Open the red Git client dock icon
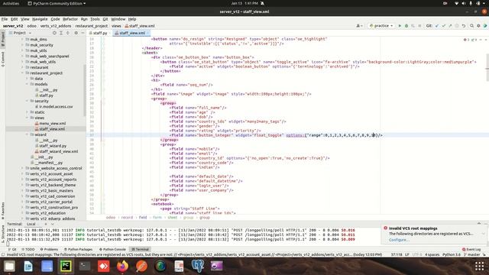The width and height of the screenshot is (489, 275). (x=104, y=266)
